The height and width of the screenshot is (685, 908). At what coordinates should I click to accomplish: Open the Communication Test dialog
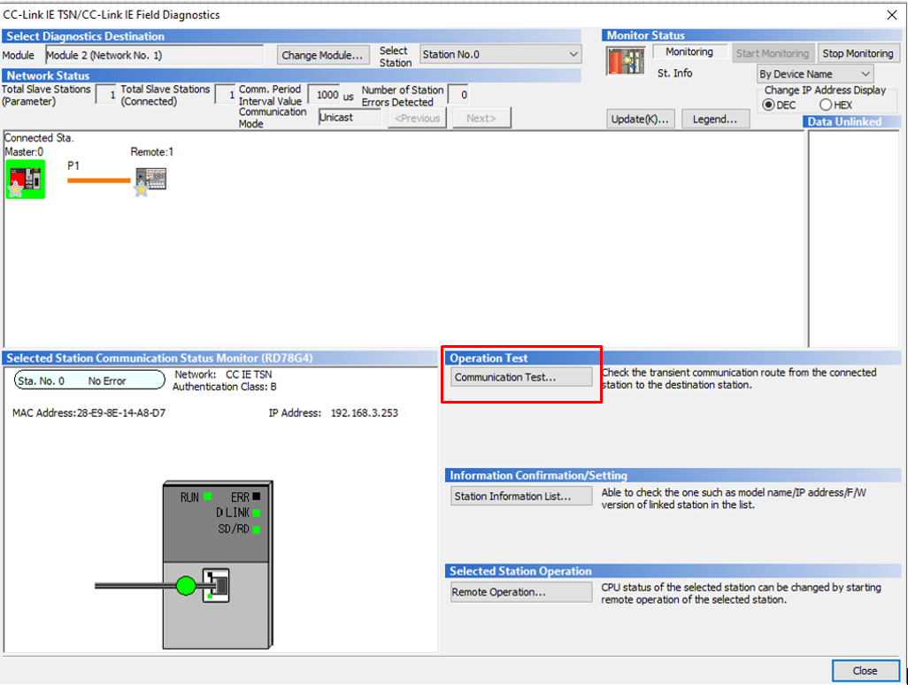pyautogui.click(x=521, y=378)
